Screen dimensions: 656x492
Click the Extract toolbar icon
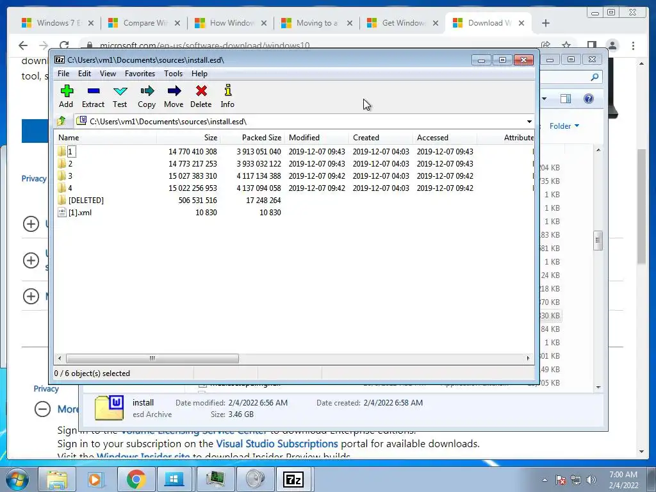[93, 96]
